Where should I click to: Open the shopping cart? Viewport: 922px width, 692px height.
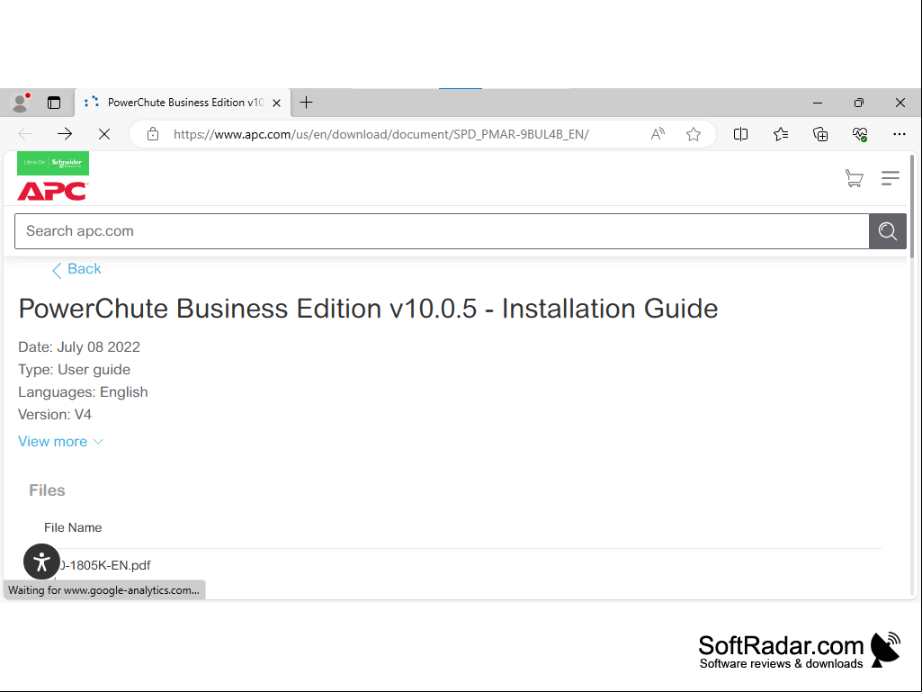pos(855,177)
